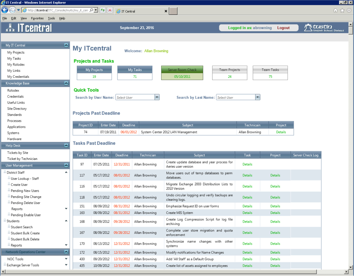Close the IT Central browser tab
The image size is (354, 276).
tap(166, 11)
